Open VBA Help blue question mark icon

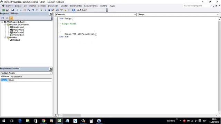tap(73, 10)
